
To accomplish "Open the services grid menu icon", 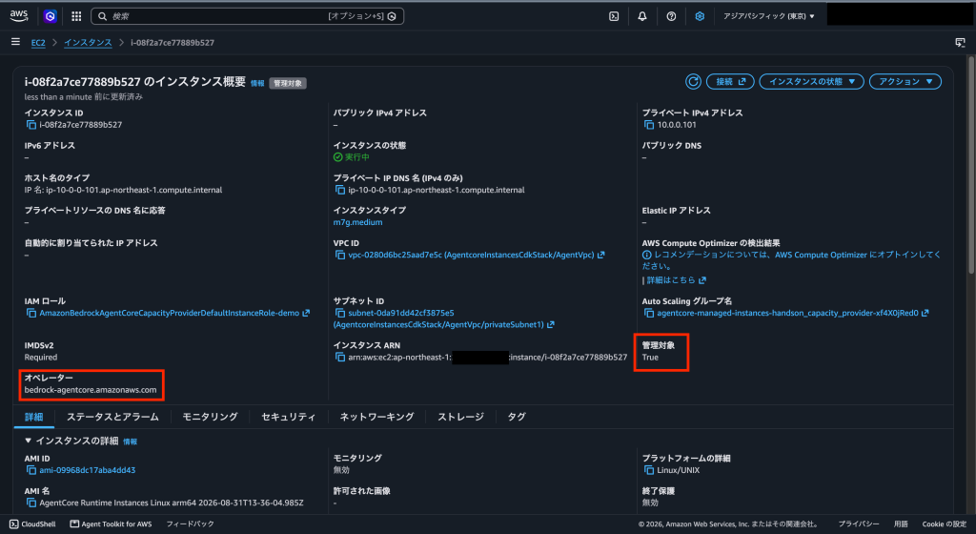I will pyautogui.click(x=76, y=16).
